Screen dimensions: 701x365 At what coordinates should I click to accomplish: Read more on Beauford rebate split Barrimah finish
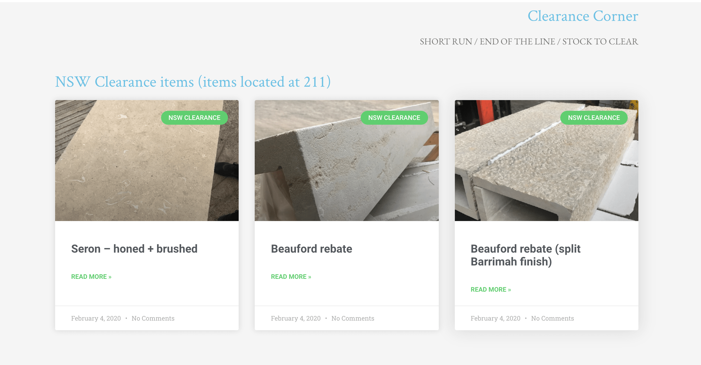(x=491, y=289)
